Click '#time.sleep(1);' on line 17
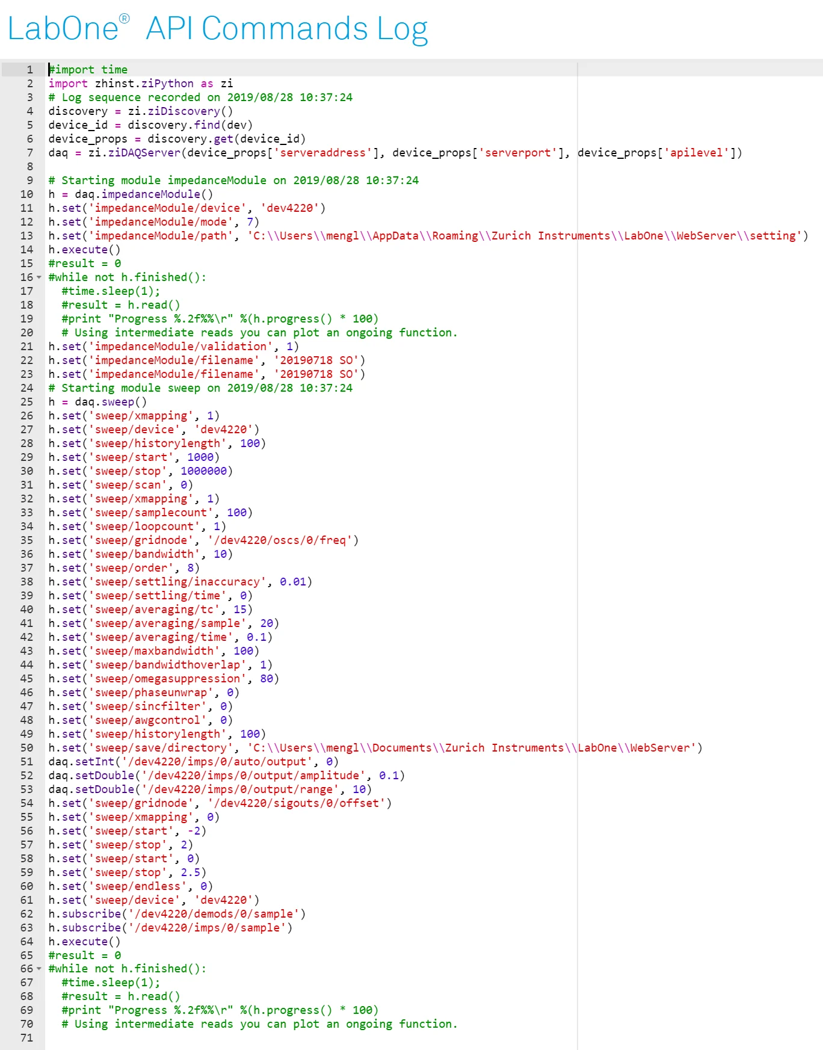 coord(111,291)
